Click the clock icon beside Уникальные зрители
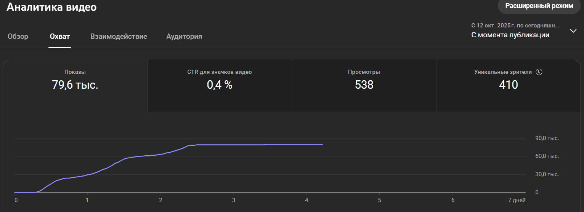 pyautogui.click(x=539, y=72)
